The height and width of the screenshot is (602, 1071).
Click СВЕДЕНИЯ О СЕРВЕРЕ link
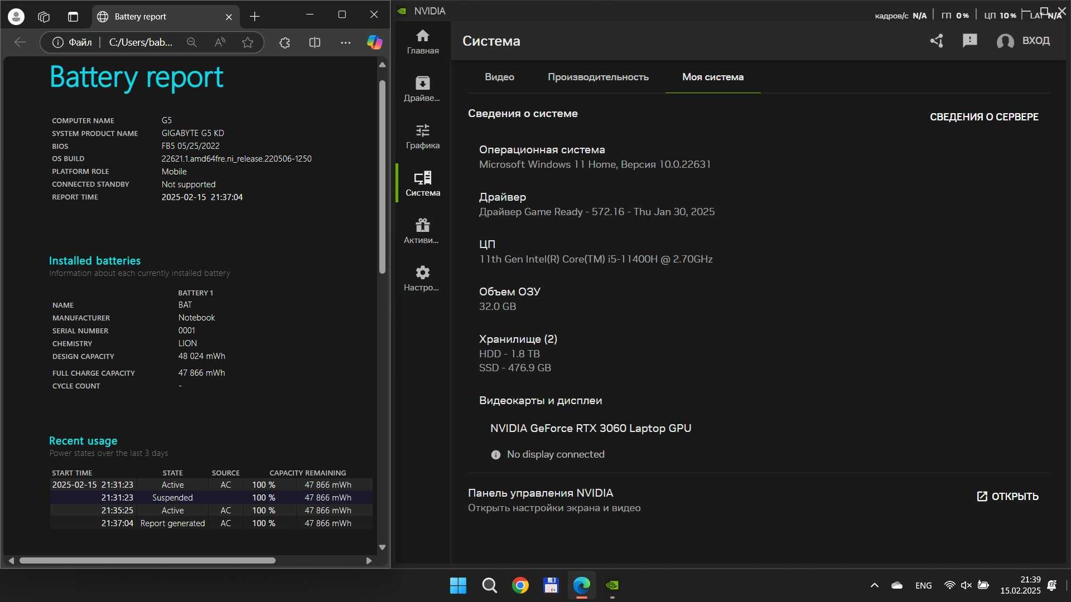pyautogui.click(x=984, y=117)
